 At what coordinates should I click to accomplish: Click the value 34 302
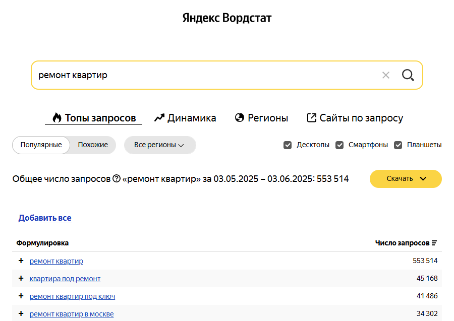click(x=427, y=313)
